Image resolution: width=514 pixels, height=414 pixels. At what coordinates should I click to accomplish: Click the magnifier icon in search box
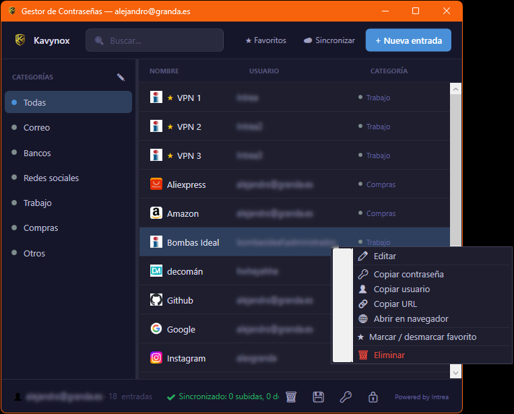[99, 40]
